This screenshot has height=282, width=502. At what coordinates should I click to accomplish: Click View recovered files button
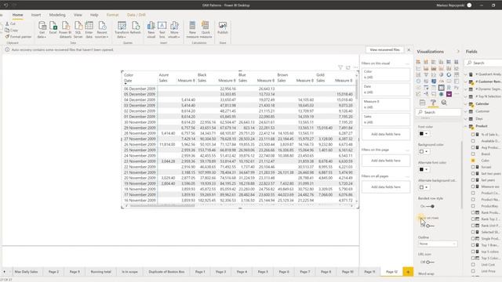coord(384,50)
